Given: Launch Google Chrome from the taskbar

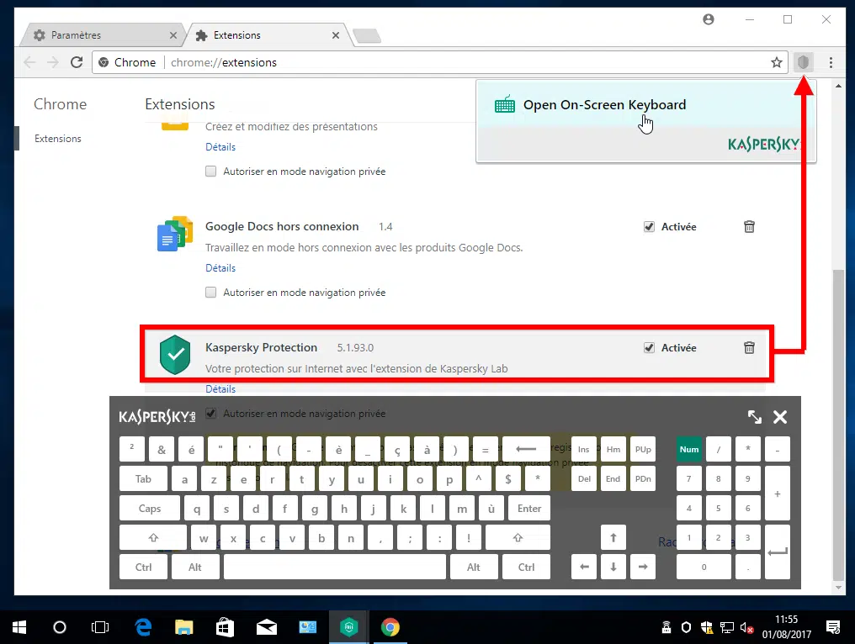Looking at the screenshot, I should click(390, 628).
